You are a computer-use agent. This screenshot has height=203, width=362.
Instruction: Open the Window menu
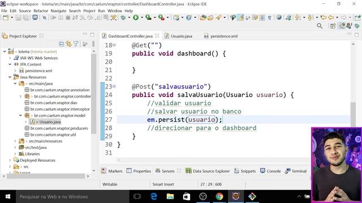115,11
